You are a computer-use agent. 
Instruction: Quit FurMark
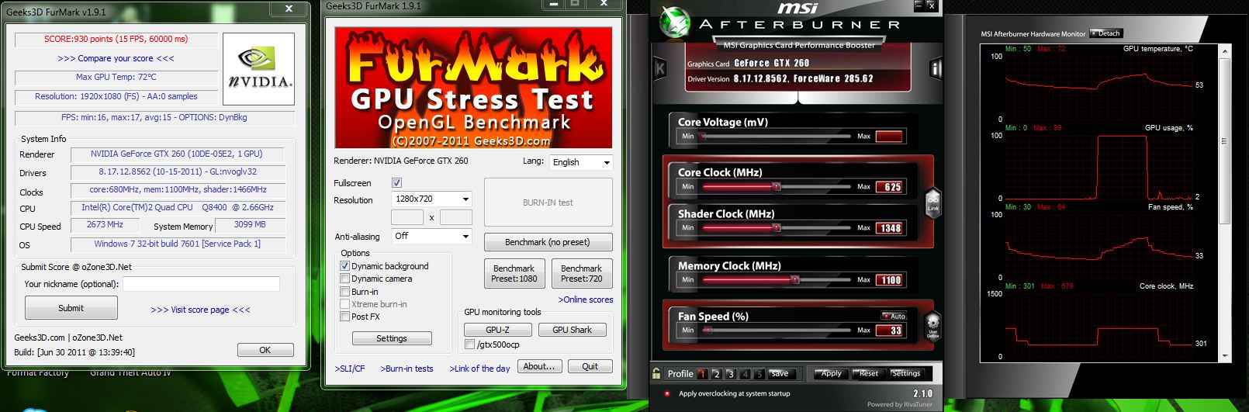pyautogui.click(x=590, y=366)
